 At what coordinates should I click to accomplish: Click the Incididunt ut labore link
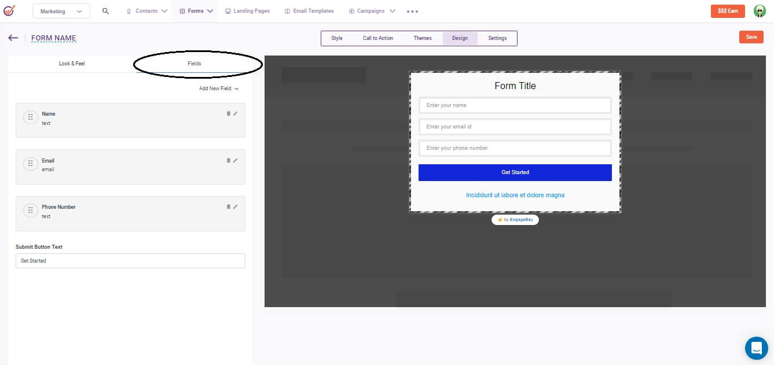[x=515, y=195]
